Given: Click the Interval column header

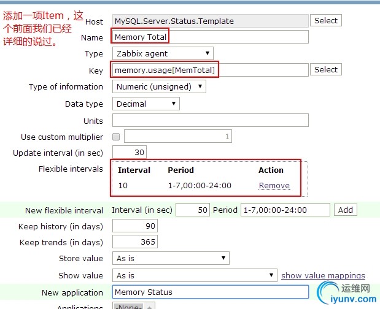Looking at the screenshot, I should tap(134, 170).
